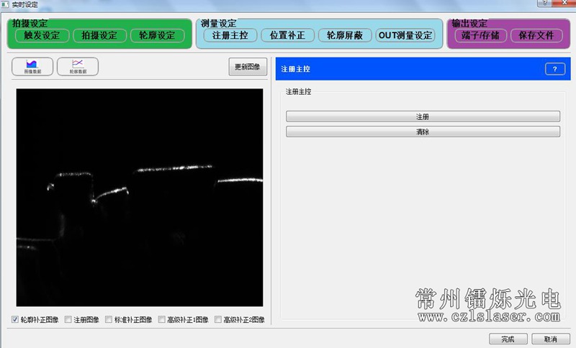Switch to 拍摄设定 capture settings
Image resolution: width=576 pixels, height=348 pixels.
click(x=99, y=35)
